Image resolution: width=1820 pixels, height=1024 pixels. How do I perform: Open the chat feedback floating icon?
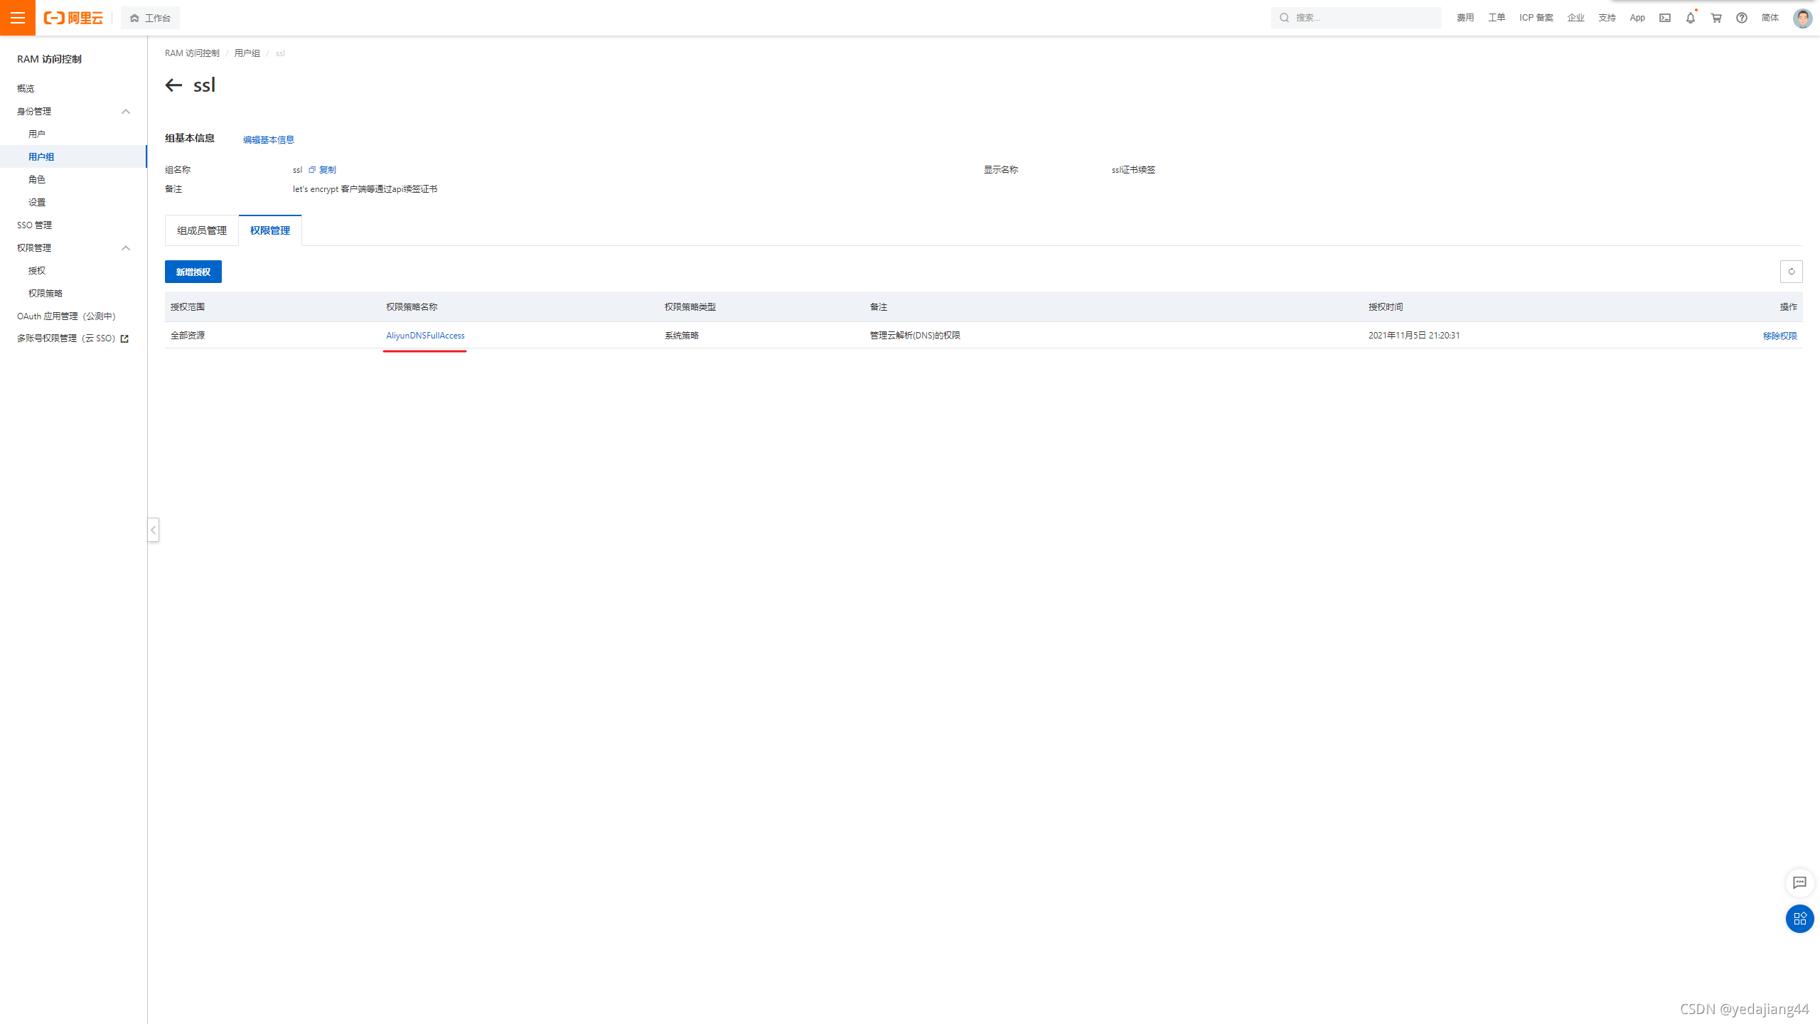pyautogui.click(x=1799, y=882)
